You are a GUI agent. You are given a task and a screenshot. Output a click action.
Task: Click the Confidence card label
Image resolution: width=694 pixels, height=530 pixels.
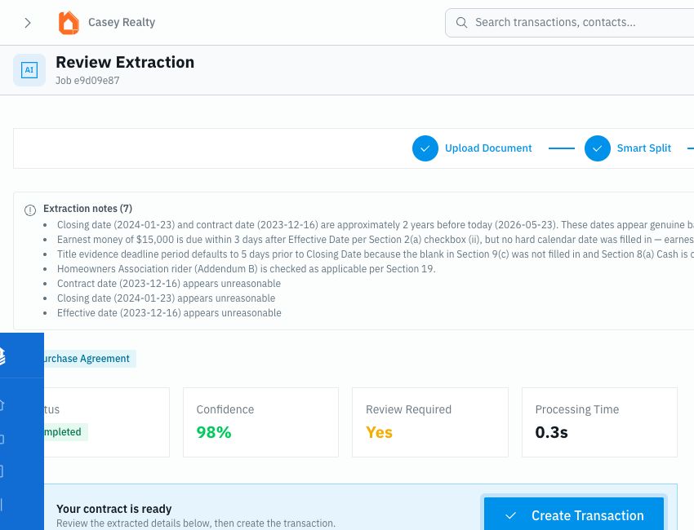point(225,409)
